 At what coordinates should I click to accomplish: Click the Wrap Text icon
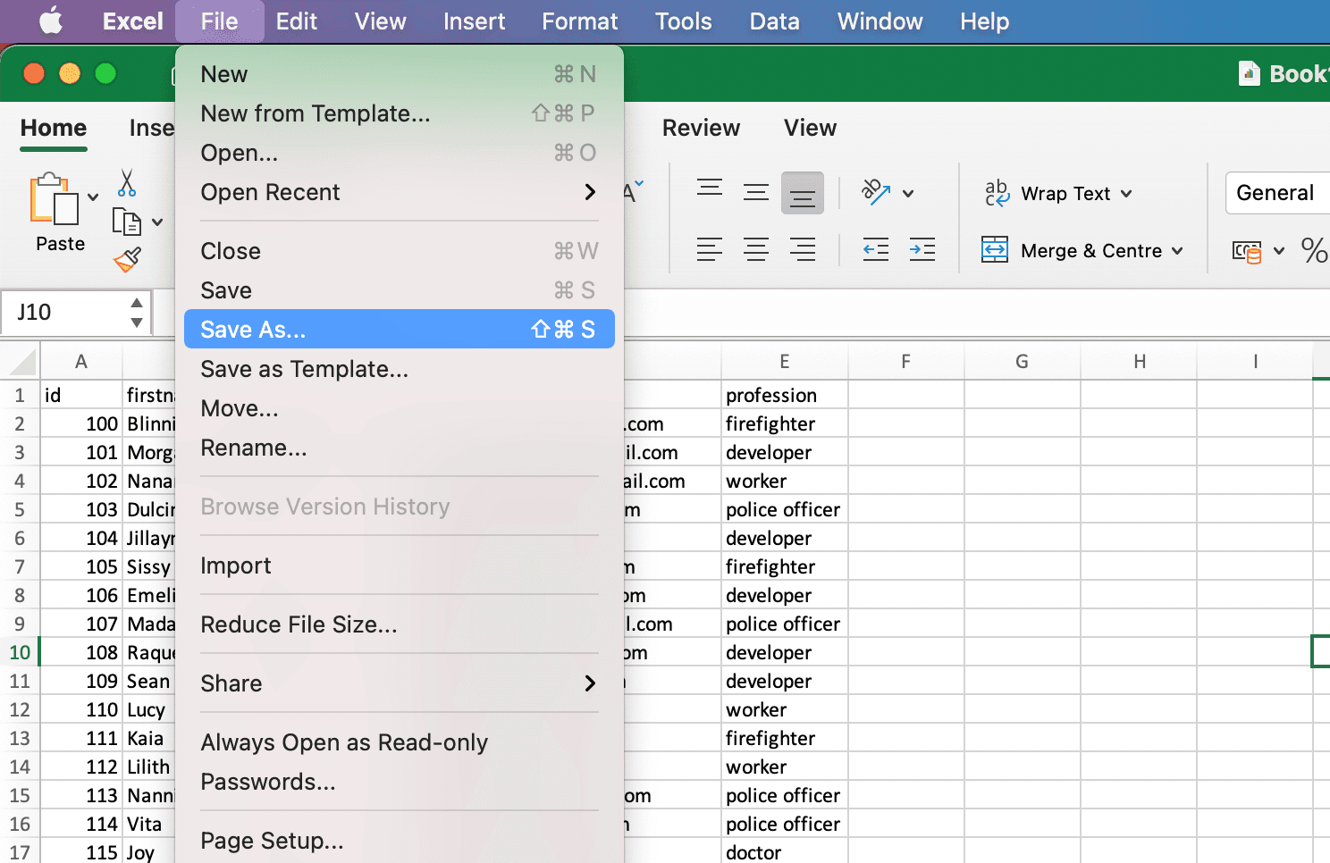[995, 193]
